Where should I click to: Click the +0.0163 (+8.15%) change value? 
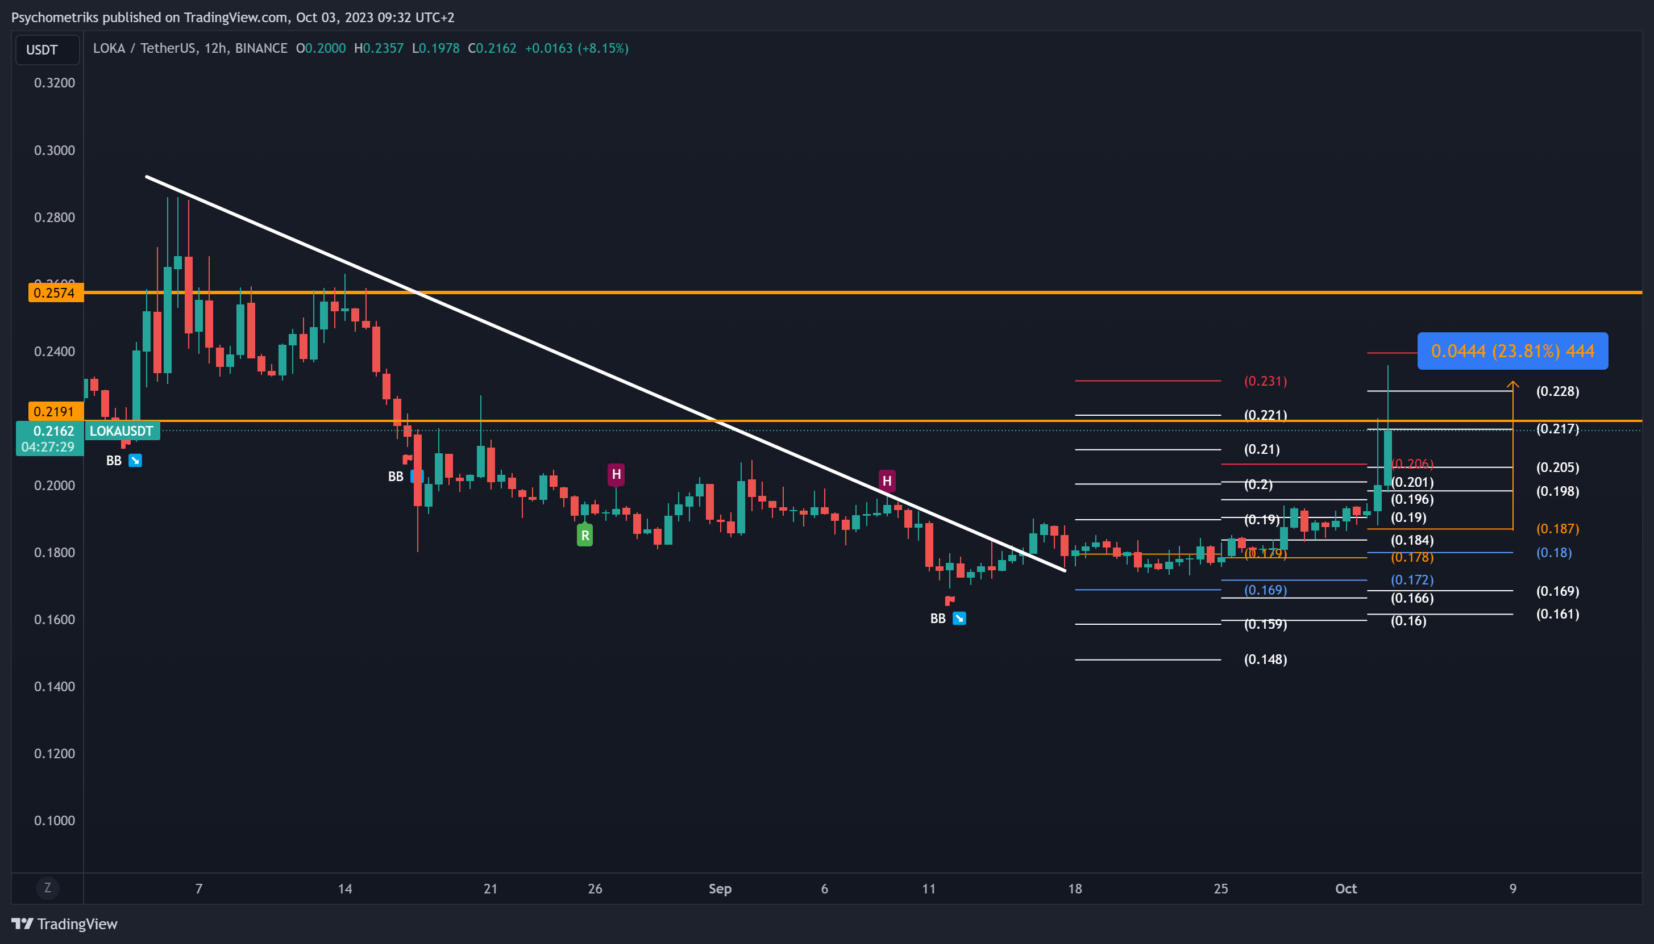577,48
